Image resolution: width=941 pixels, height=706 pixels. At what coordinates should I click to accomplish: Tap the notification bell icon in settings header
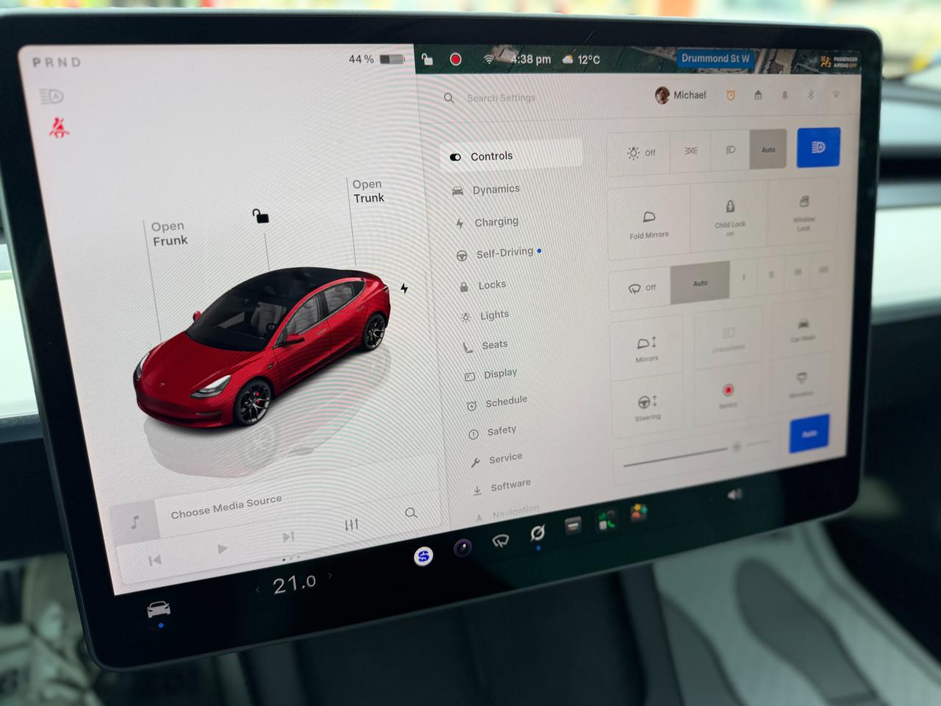[x=784, y=95]
